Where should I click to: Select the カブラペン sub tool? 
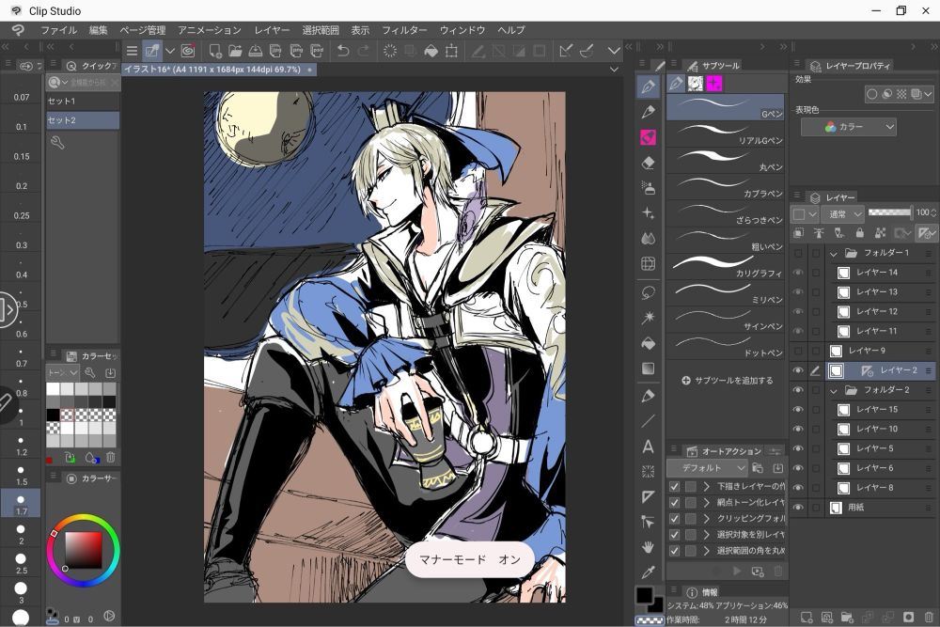pos(726,187)
